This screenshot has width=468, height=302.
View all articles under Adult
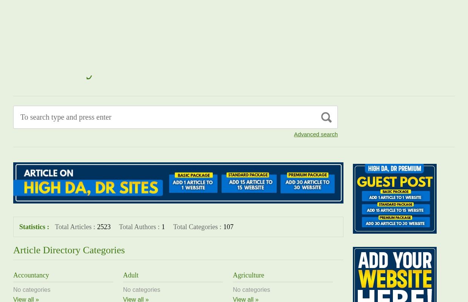pyautogui.click(x=135, y=299)
